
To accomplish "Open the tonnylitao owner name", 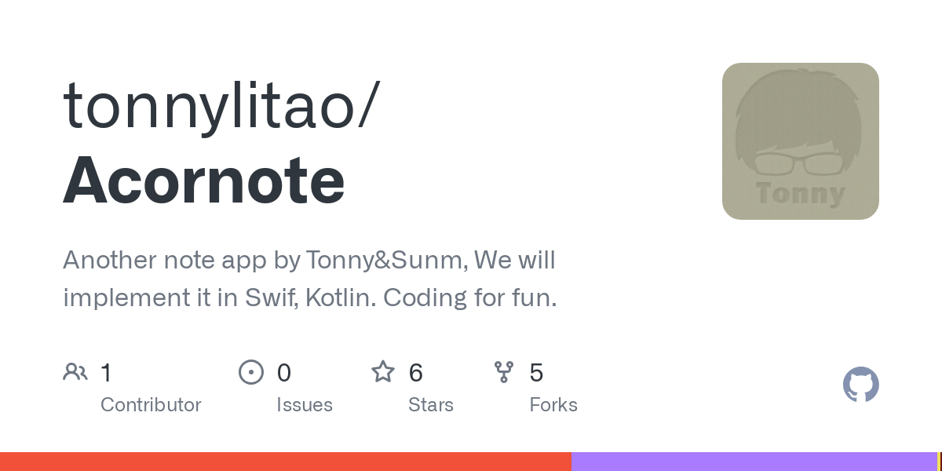I will 221,106.
